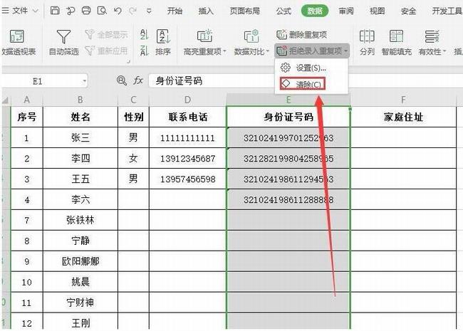463x331 pixels.
Task: Select column E header
Action: coord(288,100)
